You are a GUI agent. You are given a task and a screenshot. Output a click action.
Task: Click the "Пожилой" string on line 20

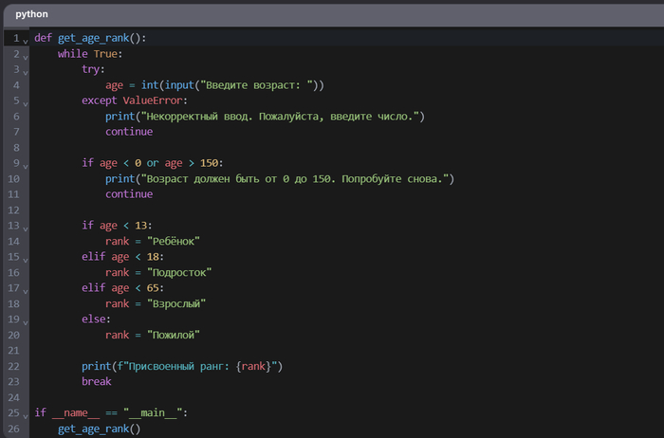175,335
